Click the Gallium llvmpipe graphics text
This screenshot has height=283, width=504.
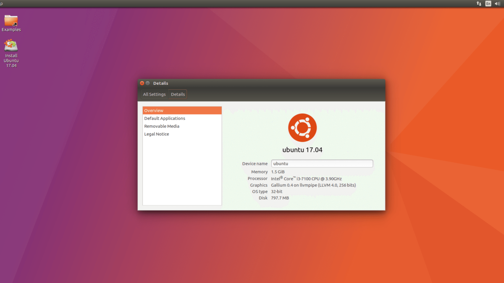tap(313, 185)
